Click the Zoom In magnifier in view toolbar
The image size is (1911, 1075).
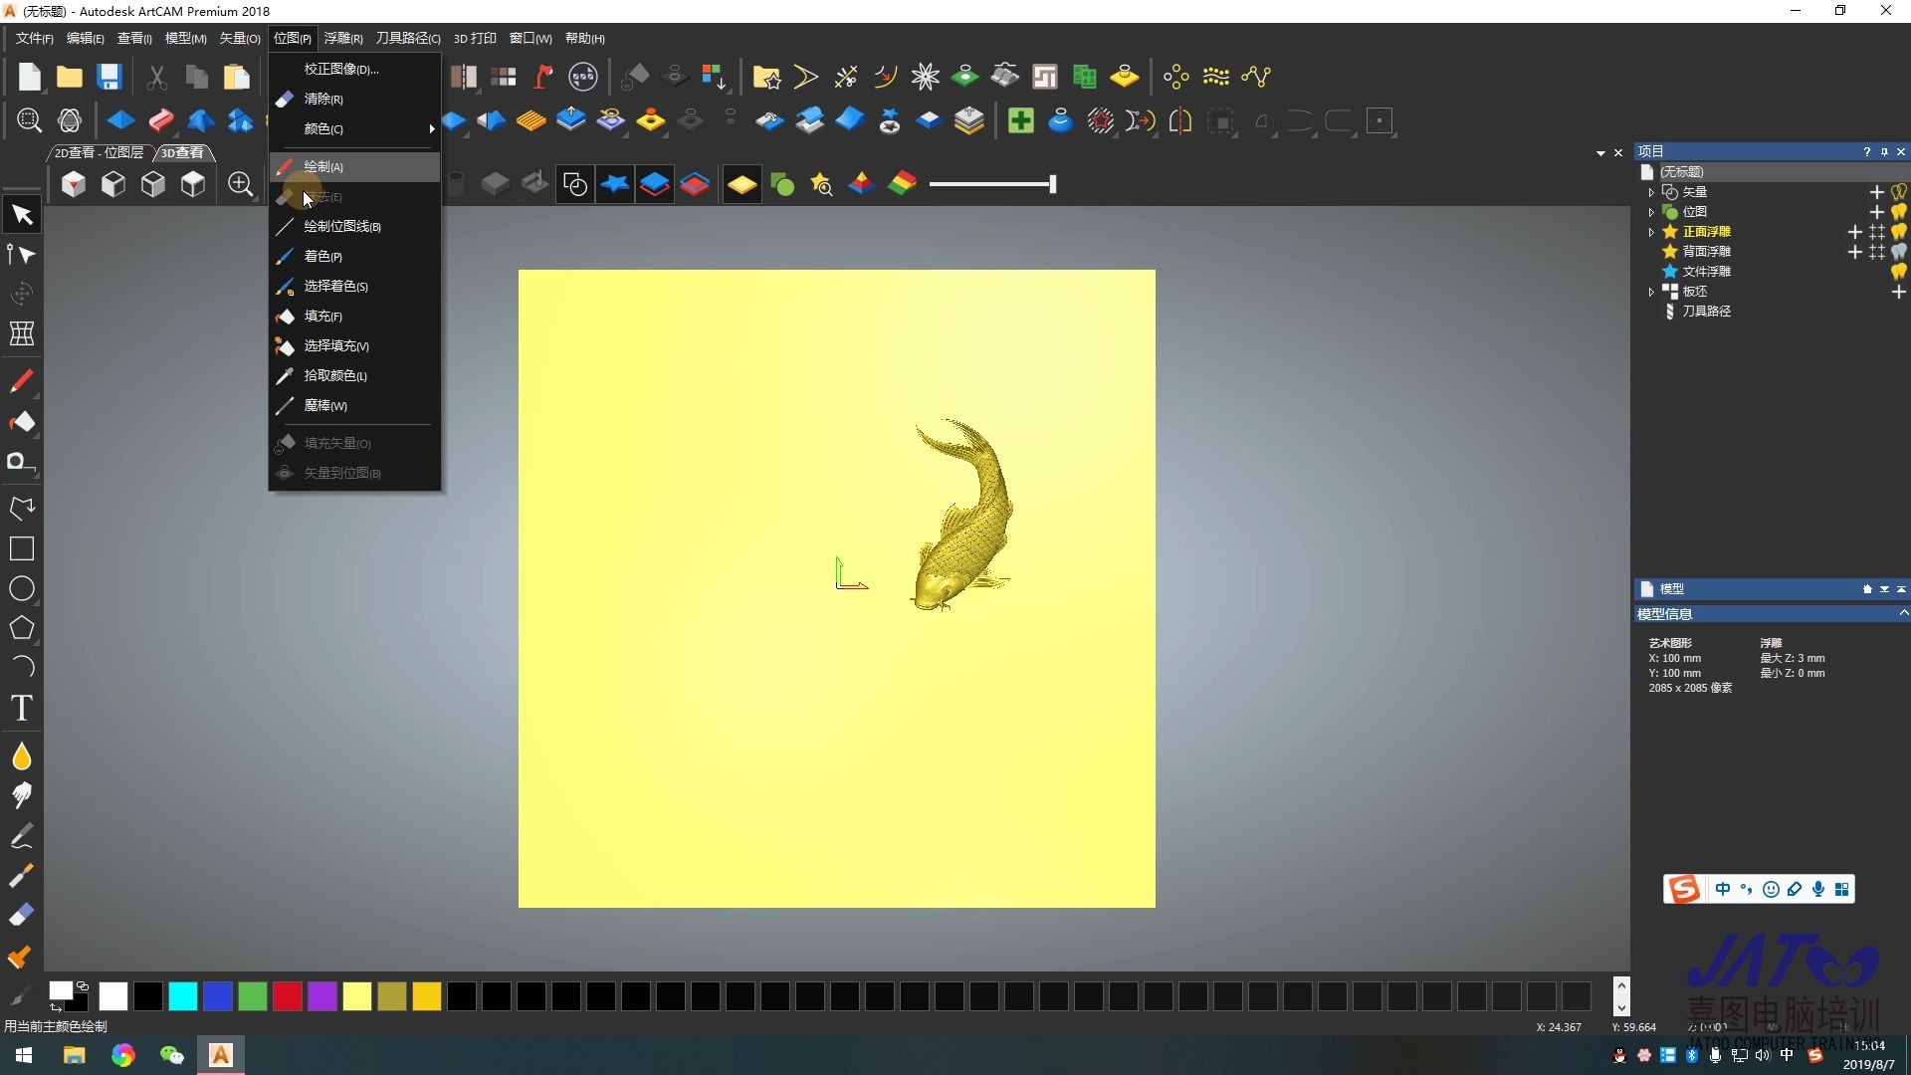pyautogui.click(x=240, y=184)
